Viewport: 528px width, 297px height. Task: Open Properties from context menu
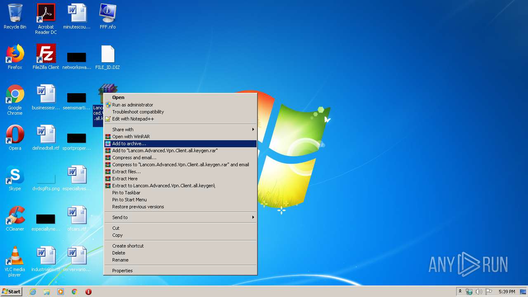[x=180, y=271]
